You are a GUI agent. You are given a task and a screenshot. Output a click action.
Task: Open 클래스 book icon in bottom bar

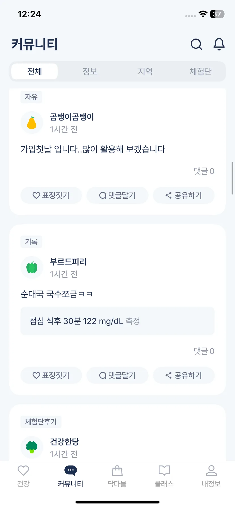point(164,476)
